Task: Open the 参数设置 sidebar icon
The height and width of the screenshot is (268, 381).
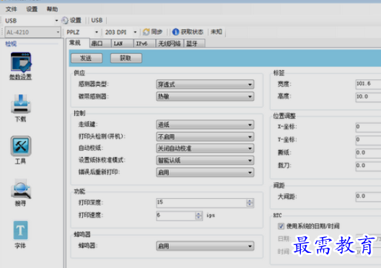Action: click(x=21, y=66)
